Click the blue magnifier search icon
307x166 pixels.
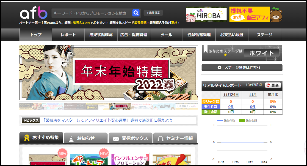136,13
